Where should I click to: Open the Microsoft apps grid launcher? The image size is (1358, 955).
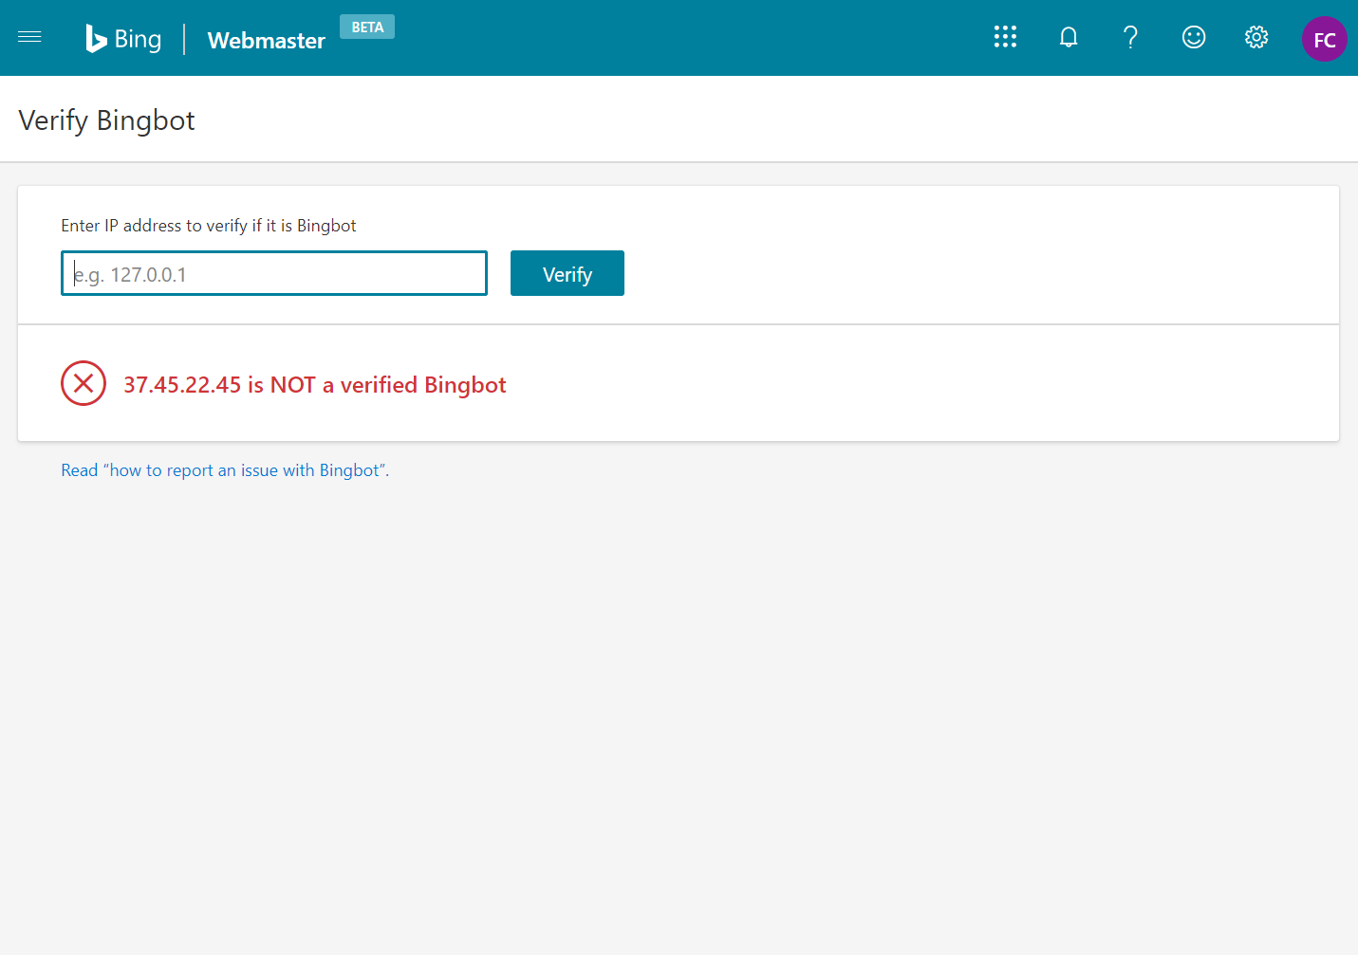1005,37
